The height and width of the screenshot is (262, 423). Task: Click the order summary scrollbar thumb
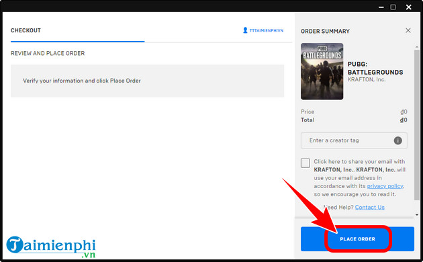pos(417,125)
